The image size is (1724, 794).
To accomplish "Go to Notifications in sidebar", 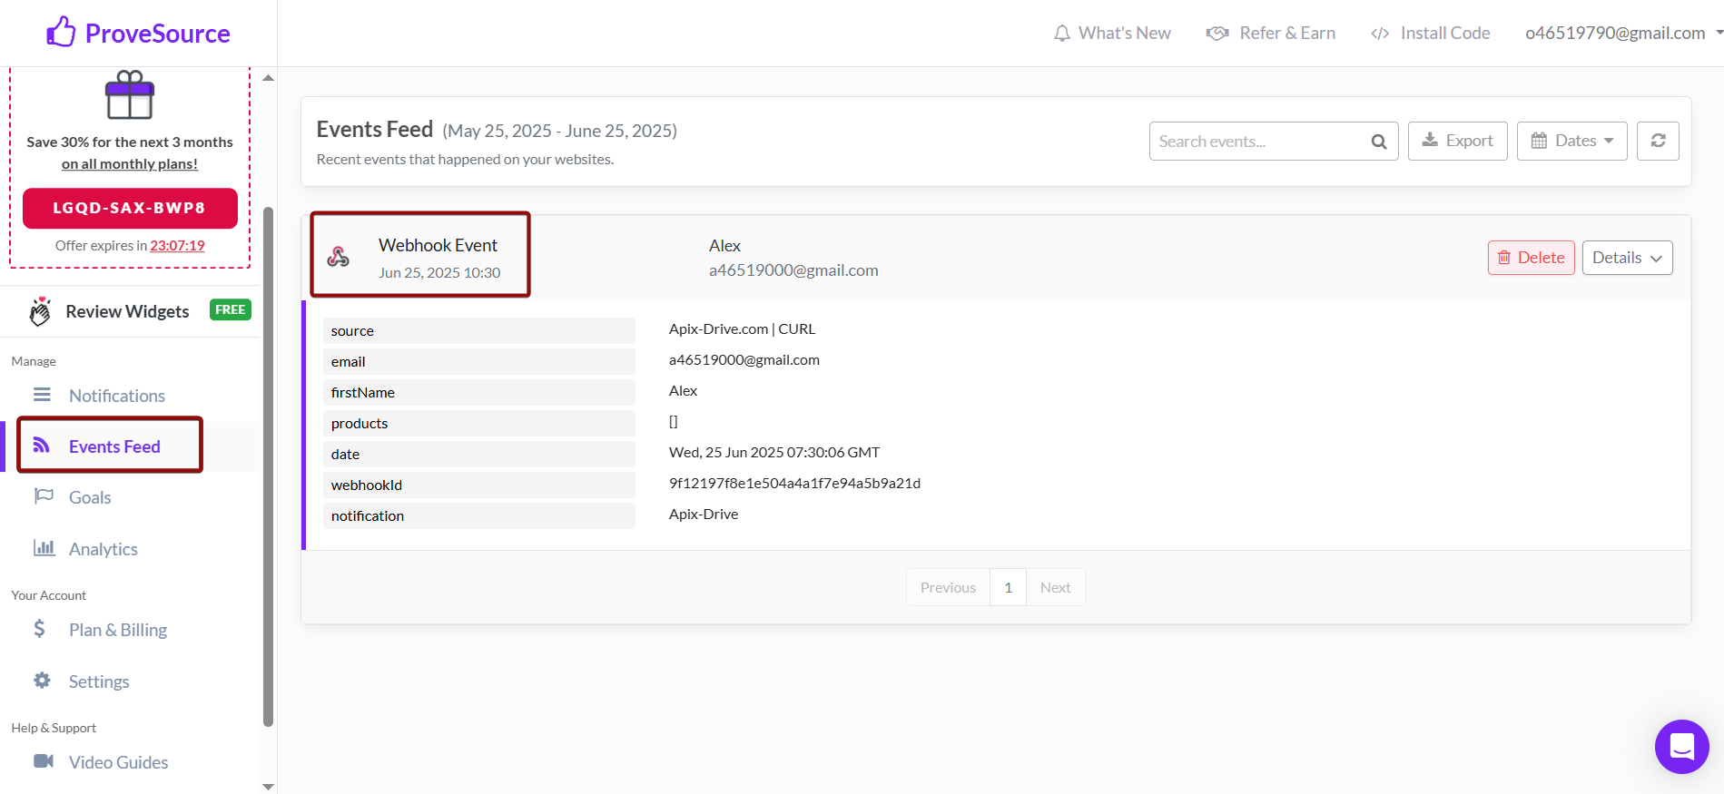I will point(117,396).
